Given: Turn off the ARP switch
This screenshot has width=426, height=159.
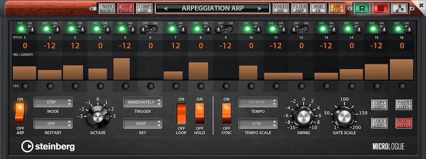Looking at the screenshot, I should [20, 113].
